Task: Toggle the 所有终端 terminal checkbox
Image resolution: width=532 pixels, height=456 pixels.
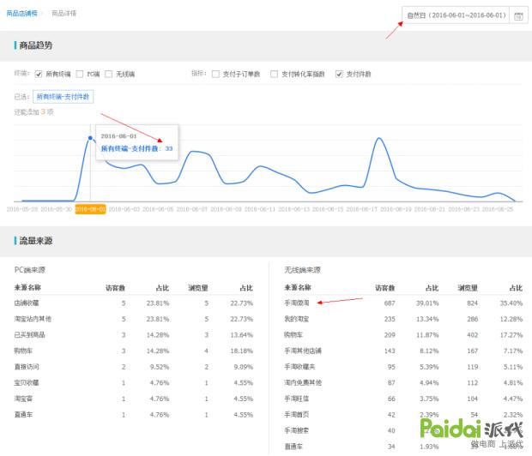Action: pyautogui.click(x=39, y=74)
